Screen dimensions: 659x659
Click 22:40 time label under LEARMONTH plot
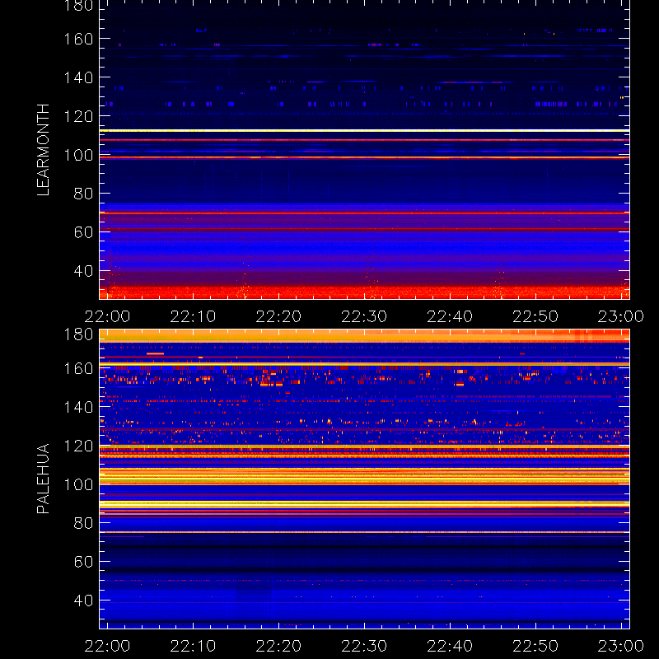[x=450, y=316]
